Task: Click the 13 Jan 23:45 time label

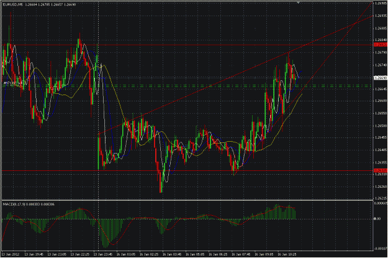Action: 102,254
